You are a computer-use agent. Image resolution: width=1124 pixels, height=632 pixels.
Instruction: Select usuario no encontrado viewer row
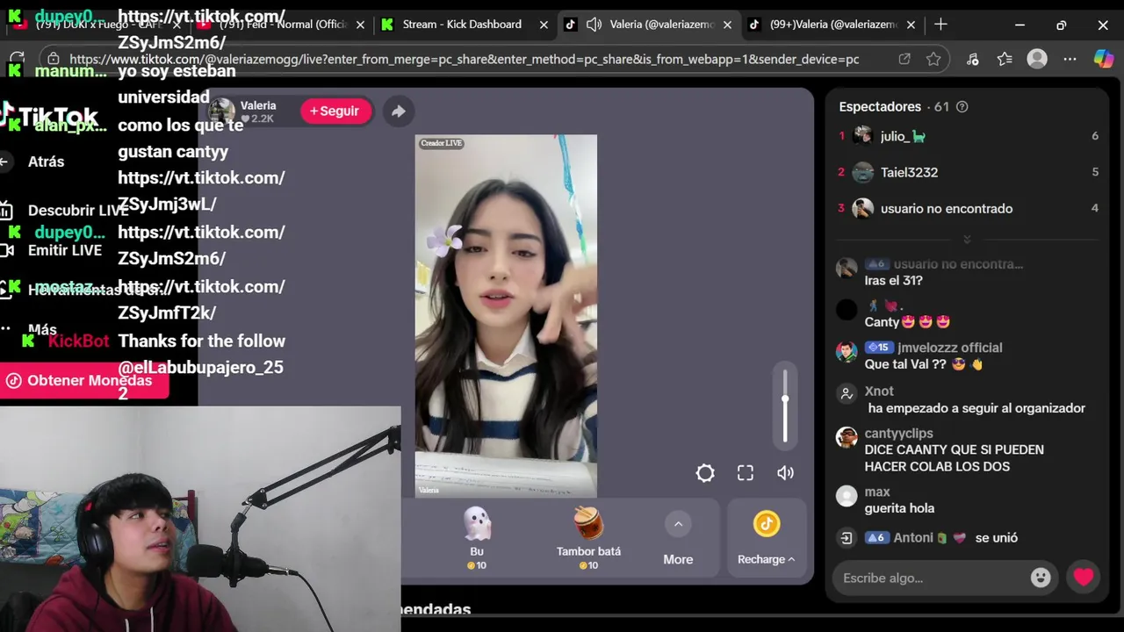coord(969,208)
